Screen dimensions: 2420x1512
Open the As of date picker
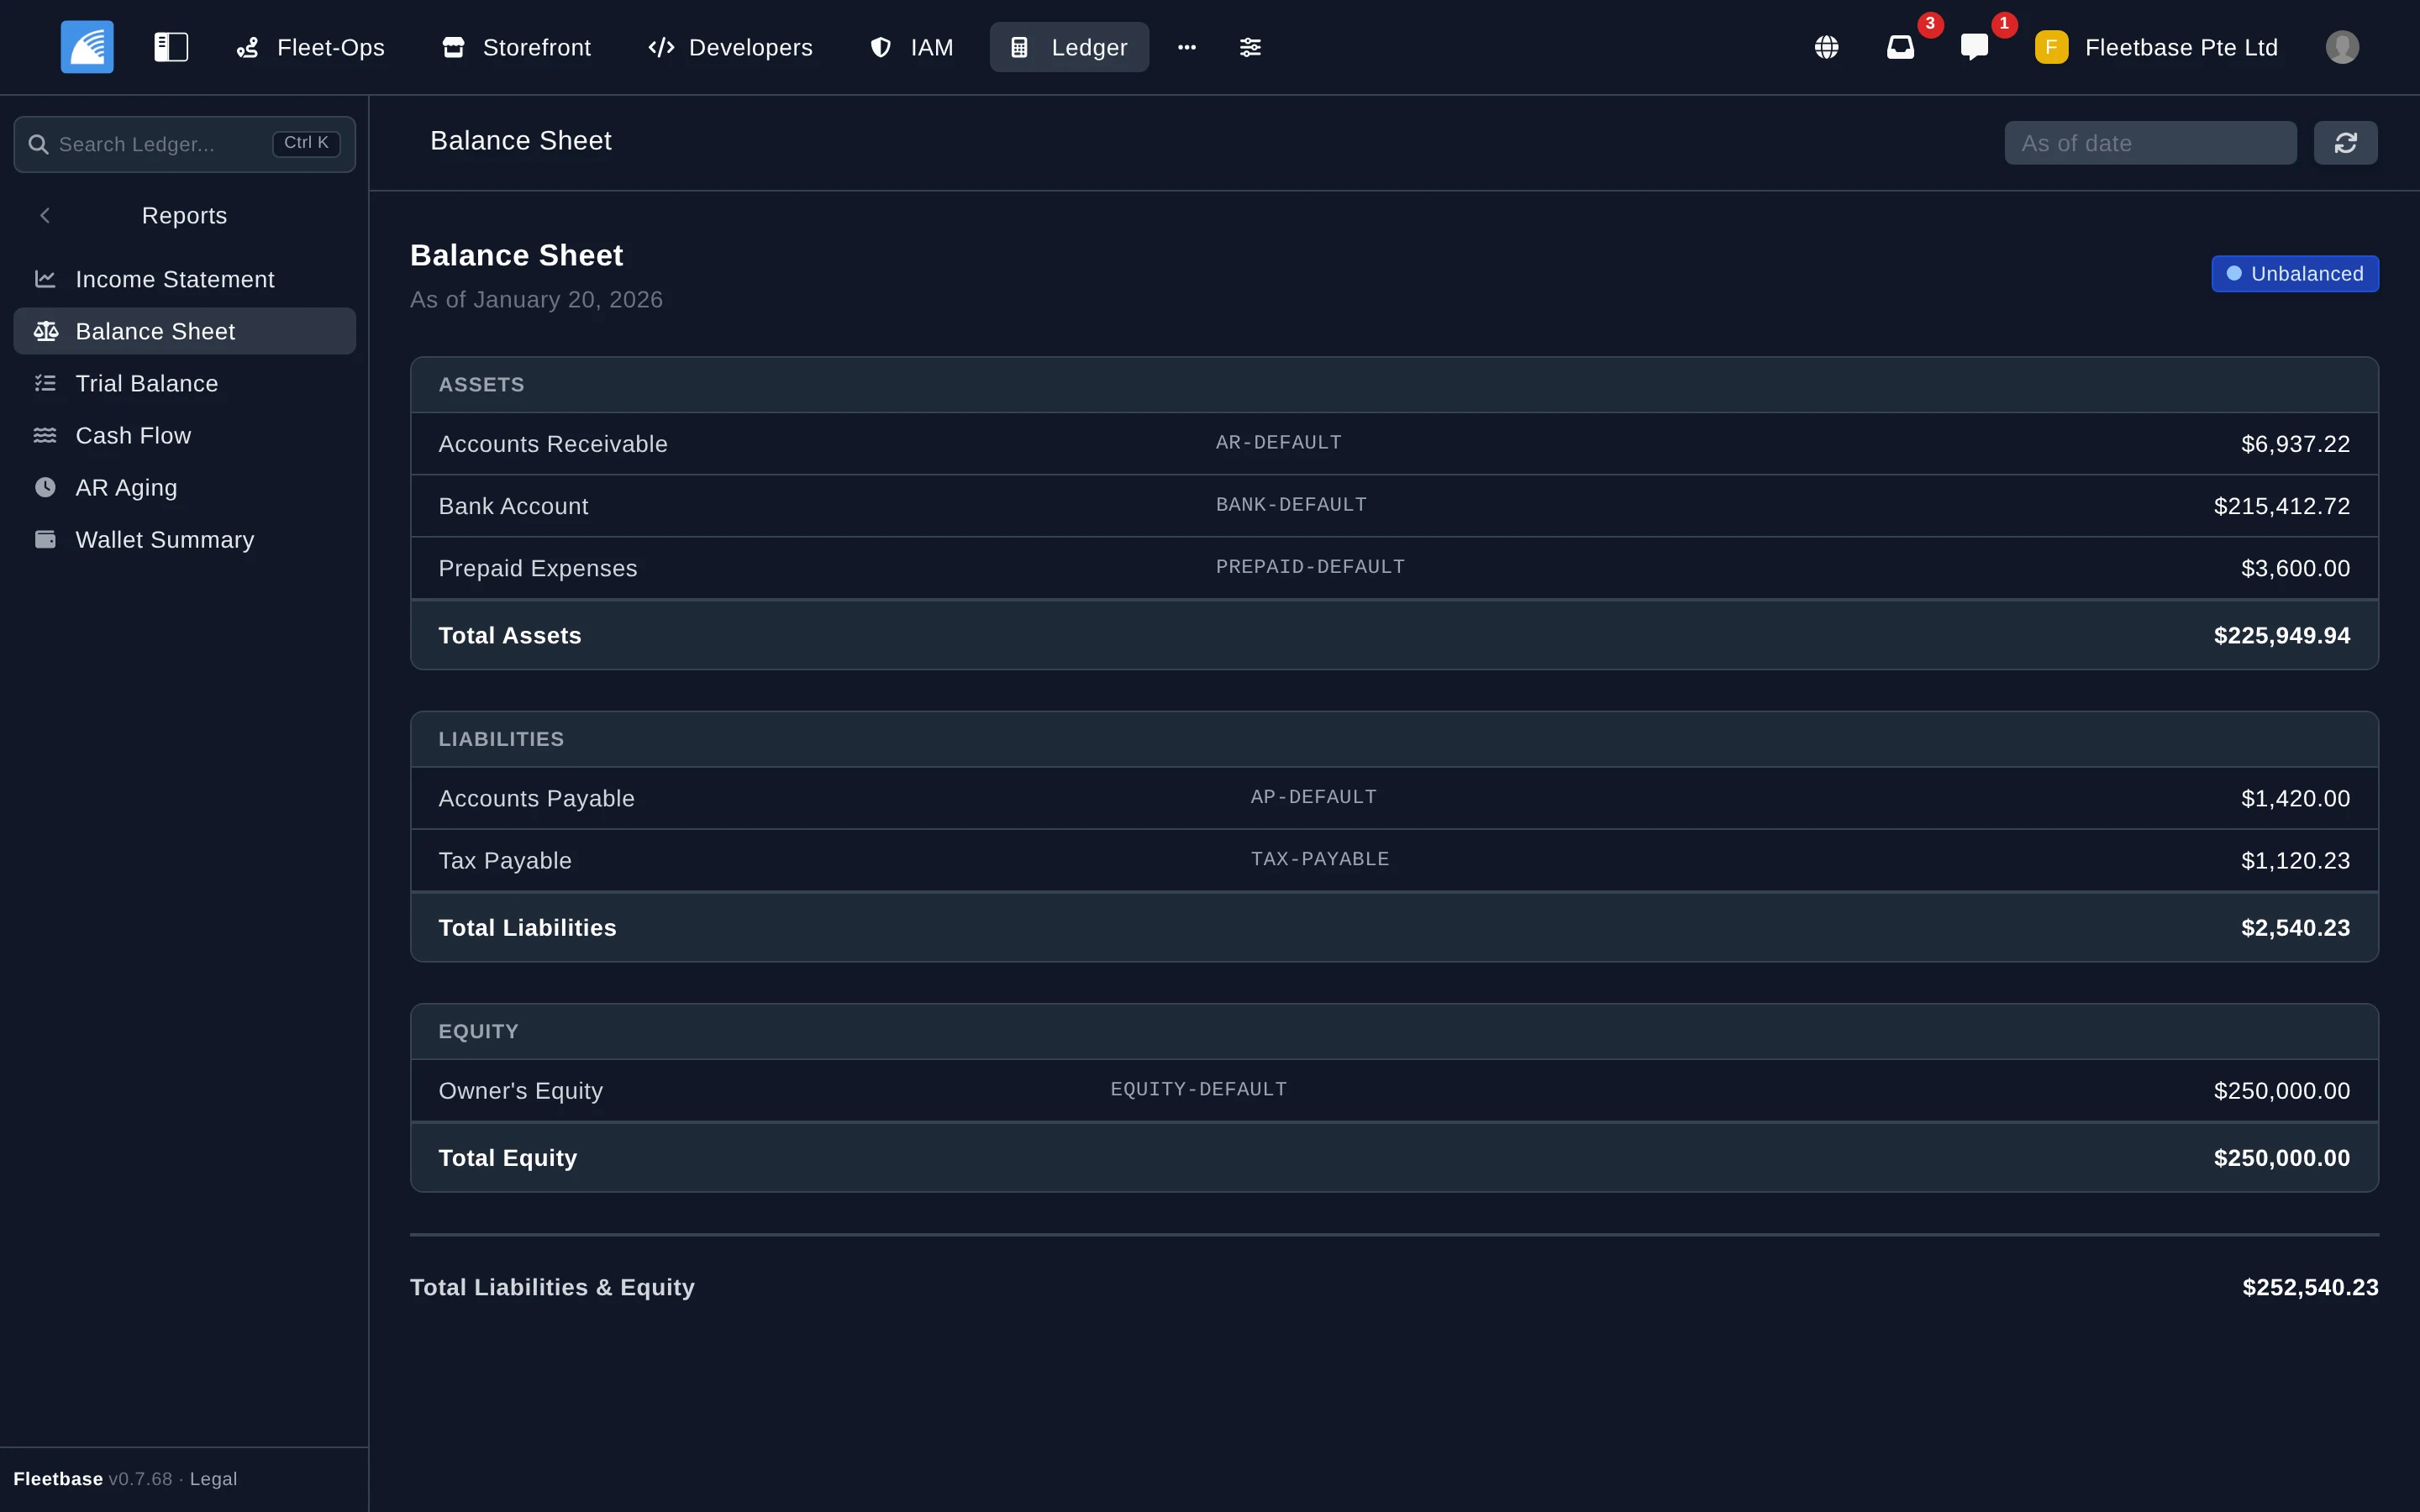pos(2150,143)
